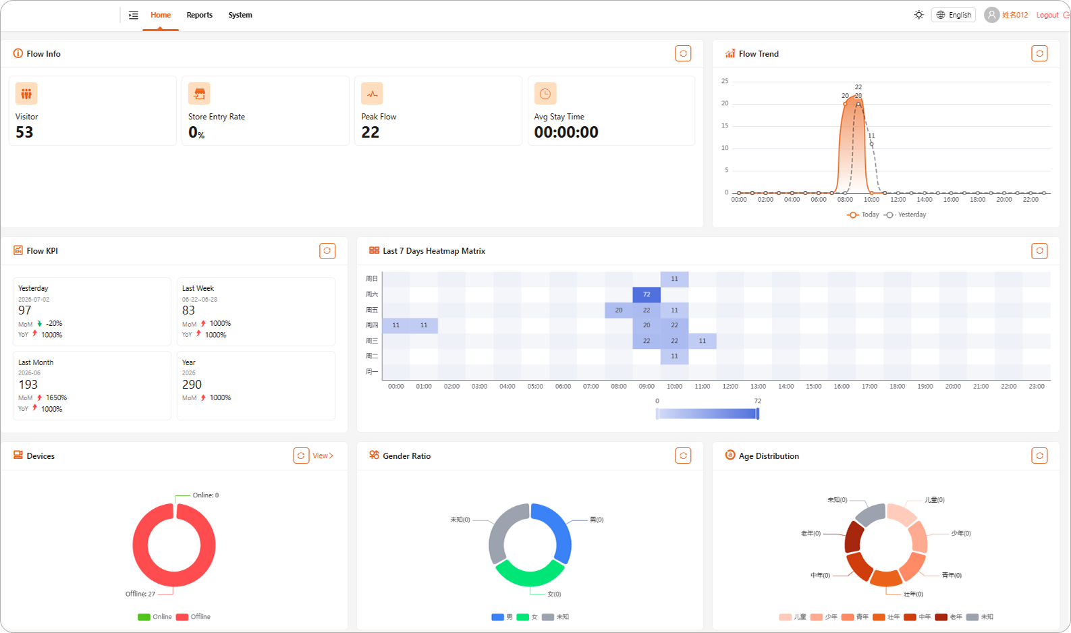Image resolution: width=1071 pixels, height=633 pixels.
Task: Toggle the Yesterday series in legend
Action: (x=905, y=215)
